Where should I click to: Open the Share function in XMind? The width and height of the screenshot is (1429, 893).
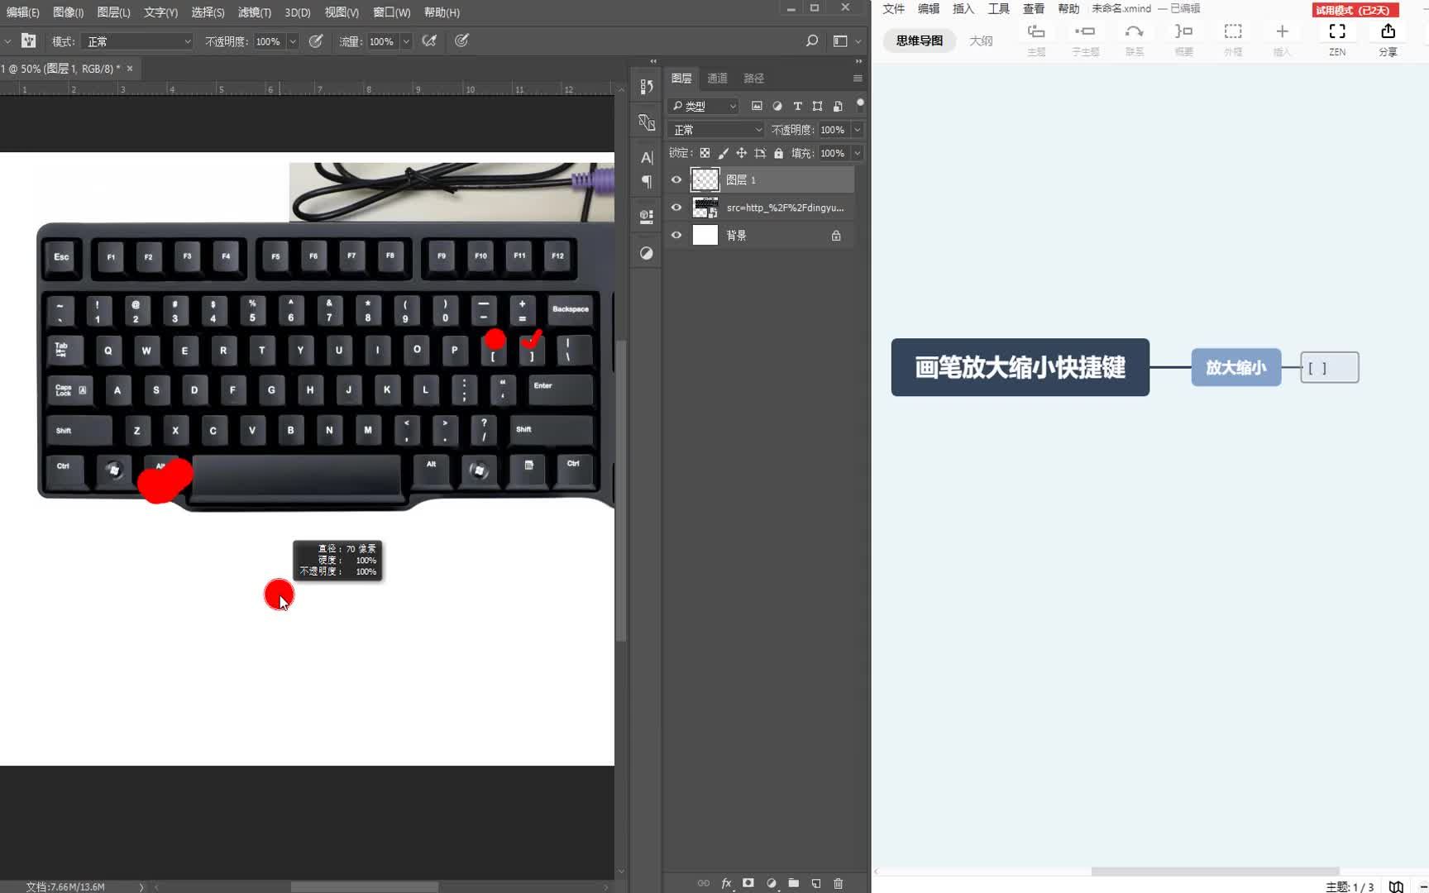1388,37
